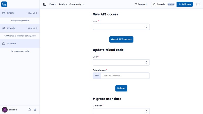This screenshot has height=114, width=203.
Task: Click the Events calendar icon
Action: tap(4, 13)
